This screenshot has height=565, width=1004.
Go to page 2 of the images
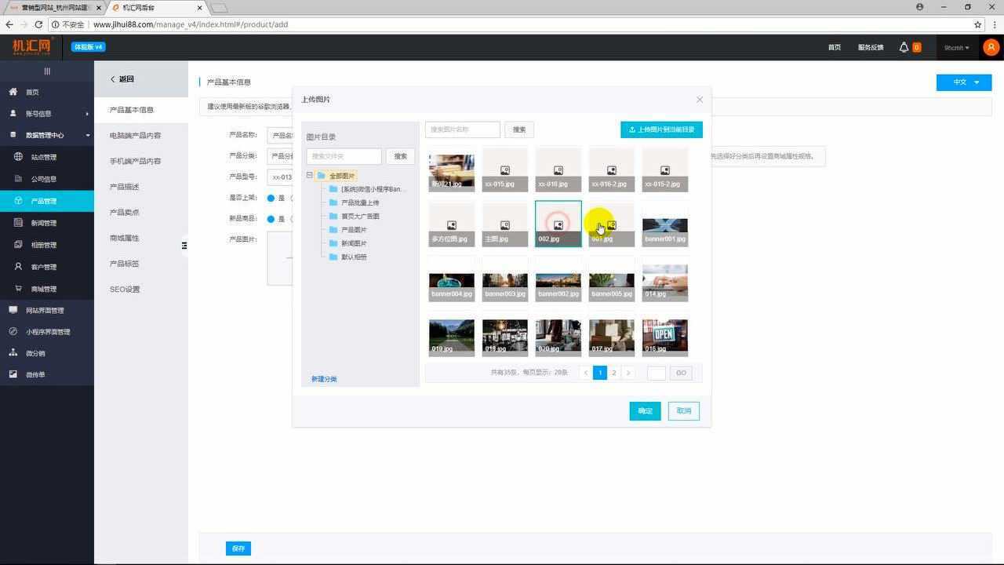tap(614, 373)
